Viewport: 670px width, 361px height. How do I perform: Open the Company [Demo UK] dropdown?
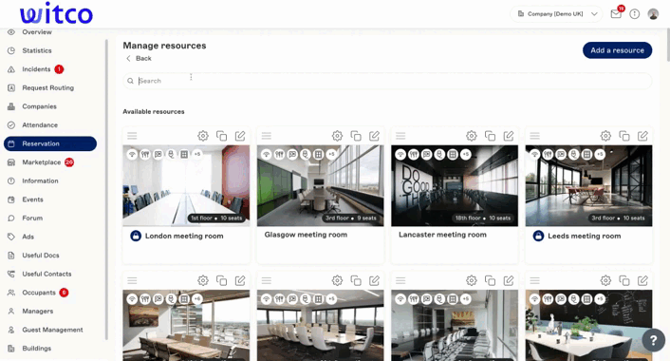tap(556, 14)
